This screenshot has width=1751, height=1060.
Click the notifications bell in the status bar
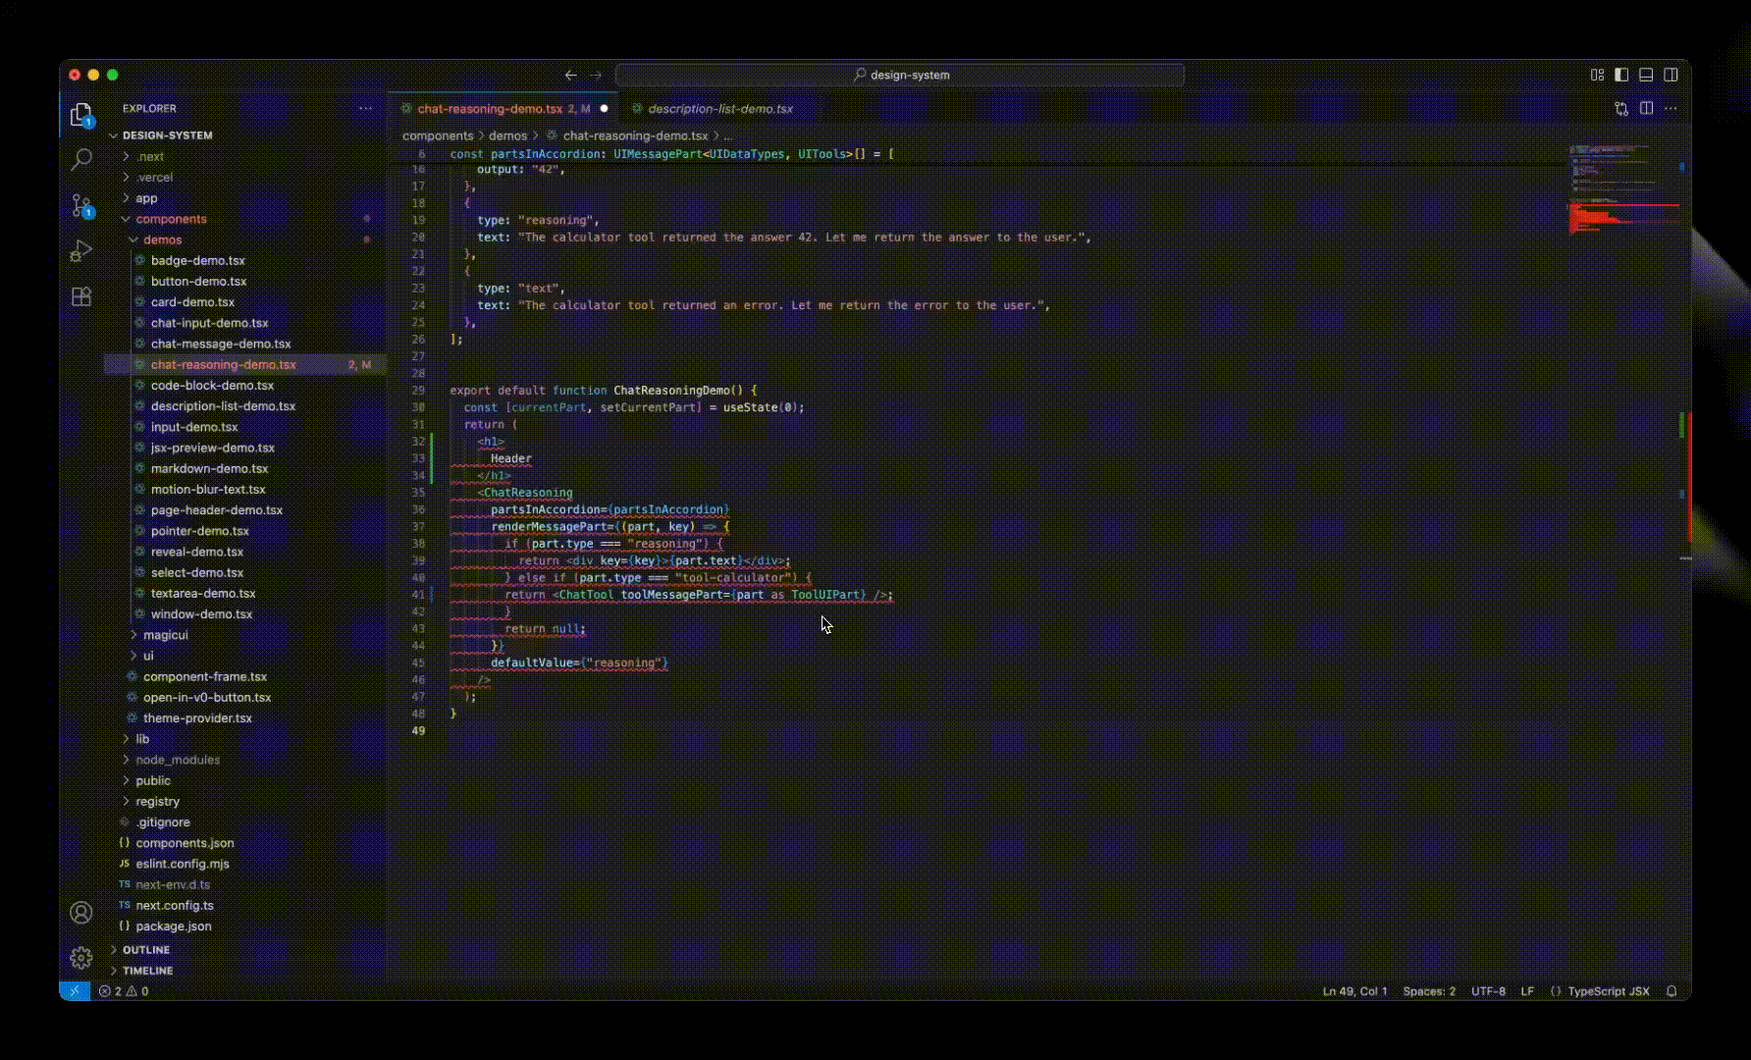tap(1673, 991)
